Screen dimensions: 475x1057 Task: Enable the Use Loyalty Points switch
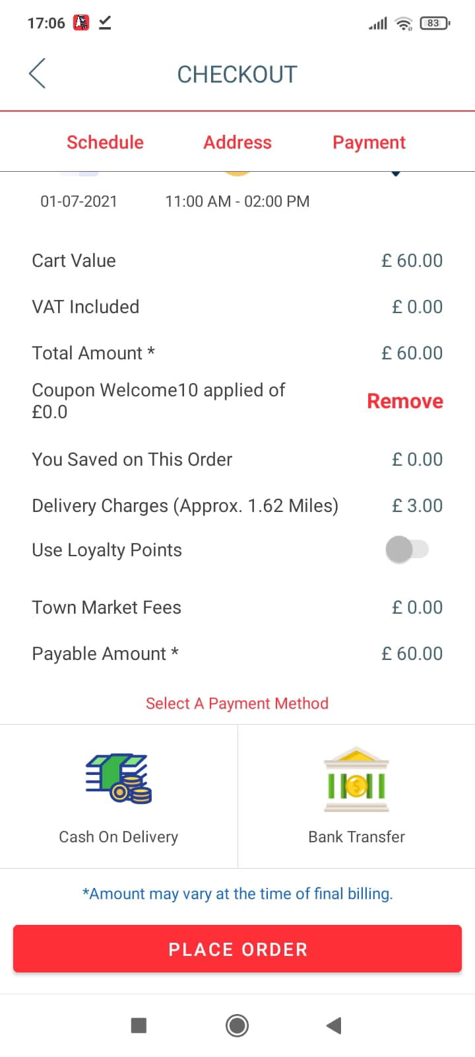click(407, 550)
